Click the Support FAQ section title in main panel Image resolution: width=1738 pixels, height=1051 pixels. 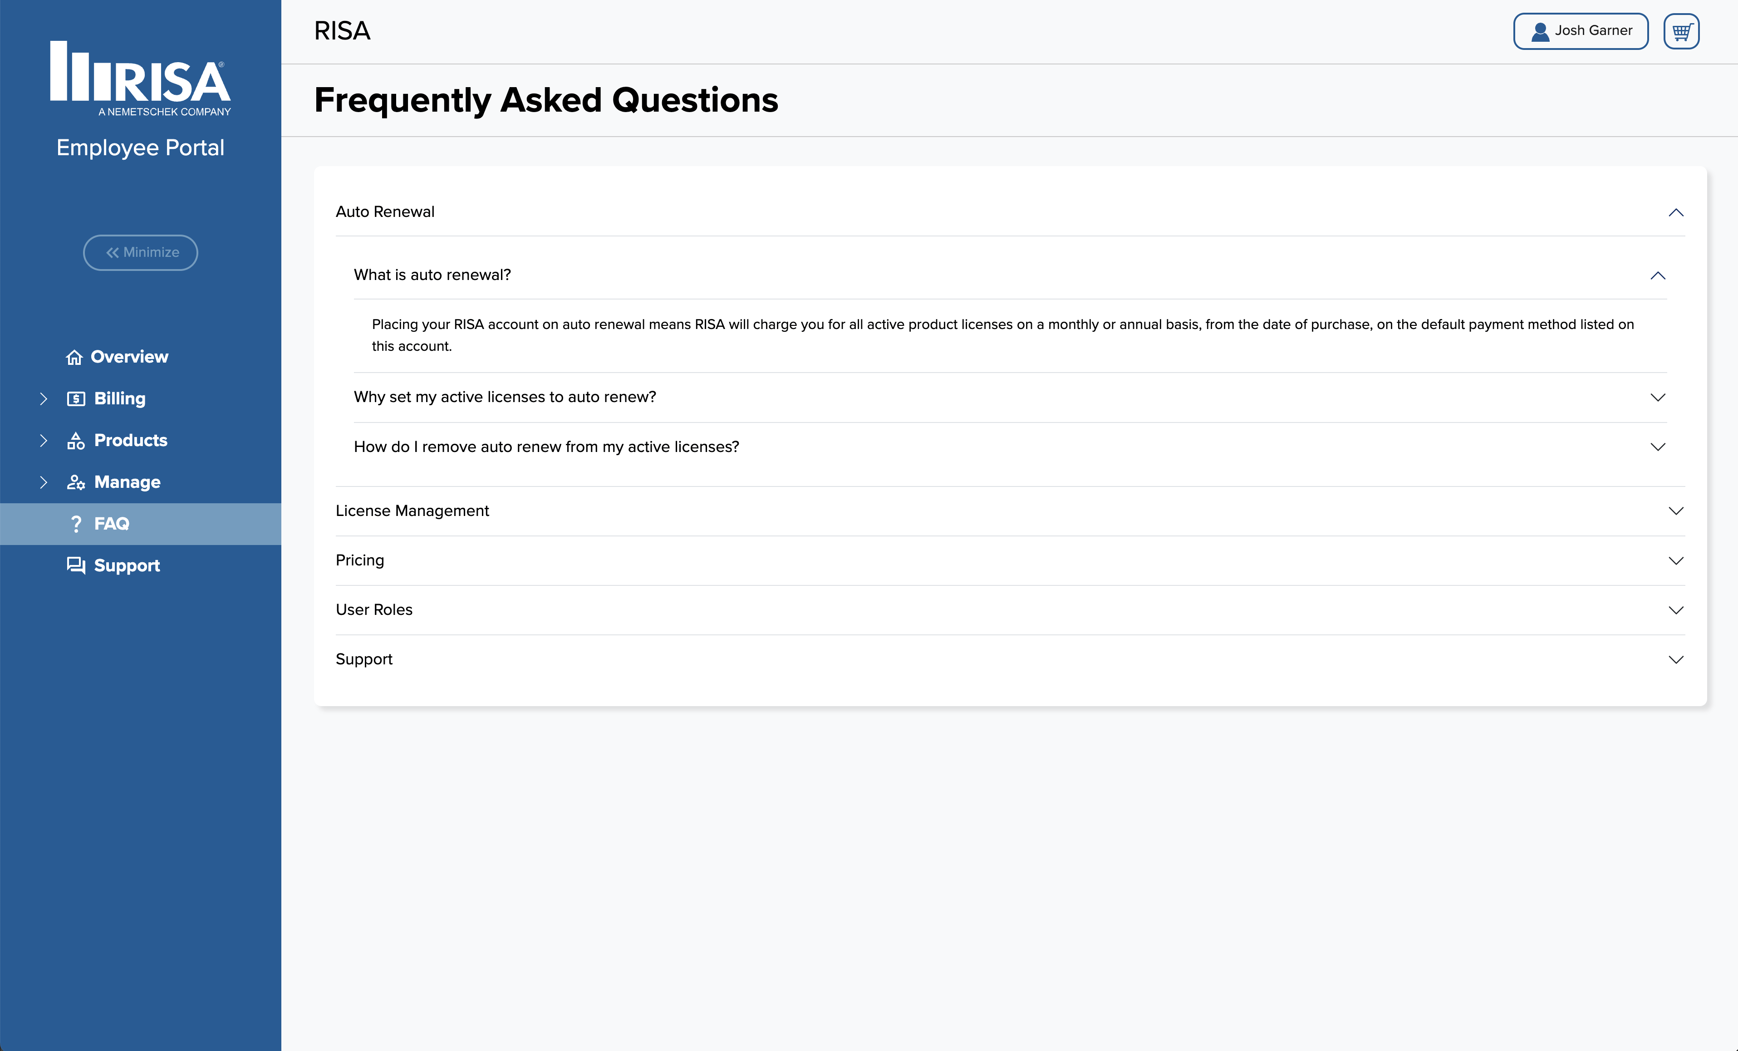click(x=364, y=659)
